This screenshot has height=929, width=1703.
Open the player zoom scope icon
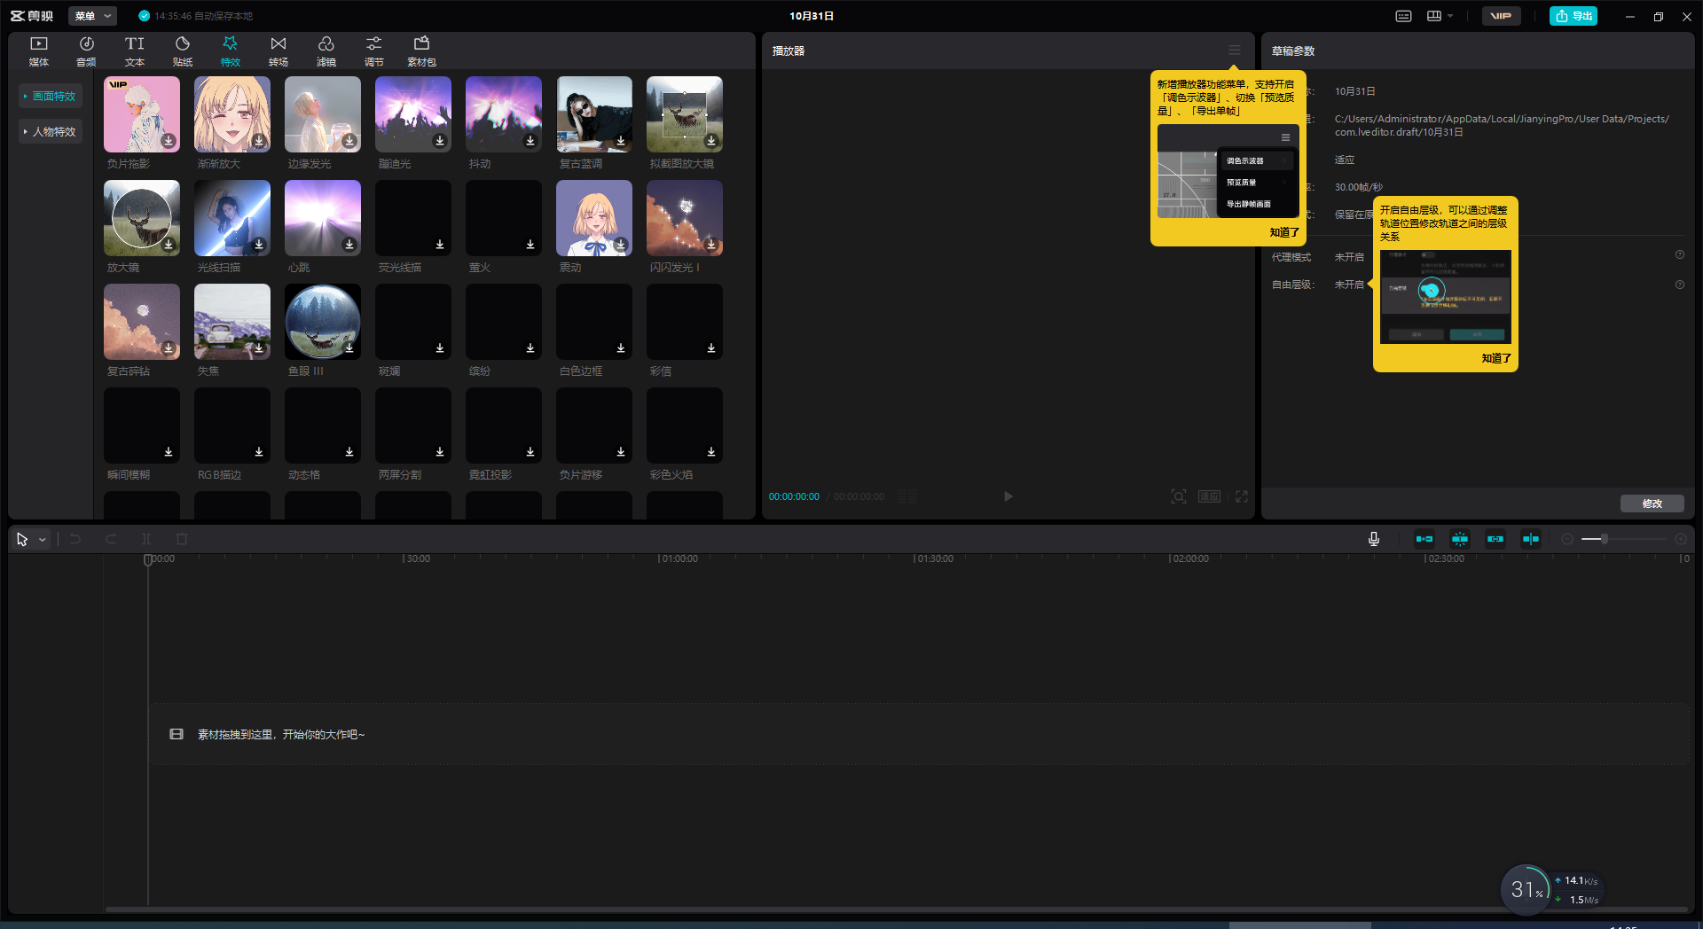1179,496
